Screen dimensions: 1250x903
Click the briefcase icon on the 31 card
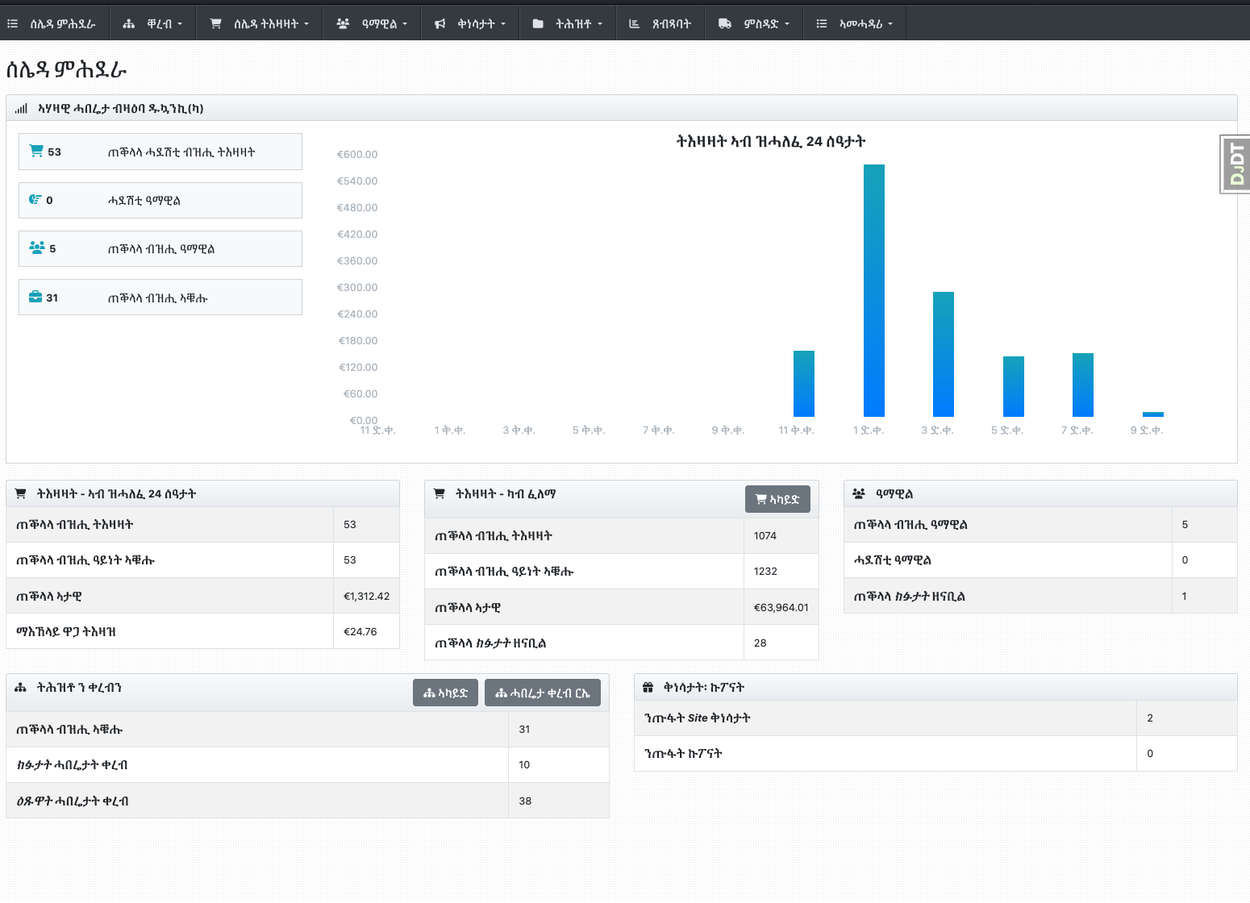pyautogui.click(x=36, y=297)
